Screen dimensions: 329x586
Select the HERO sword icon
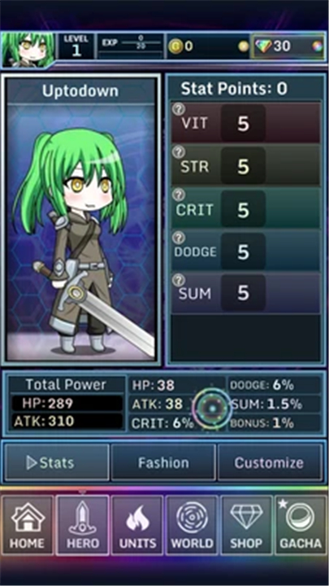(82, 525)
